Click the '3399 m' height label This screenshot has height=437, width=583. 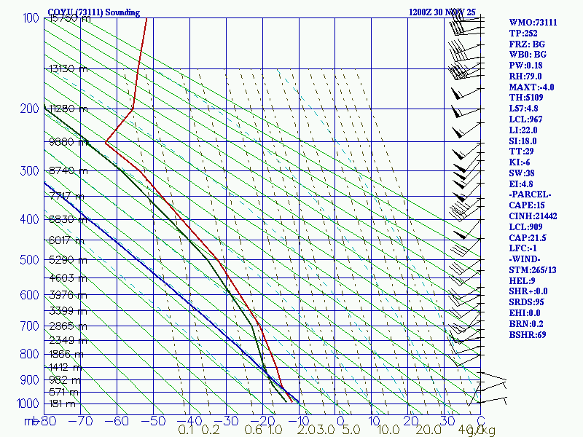coord(68,311)
